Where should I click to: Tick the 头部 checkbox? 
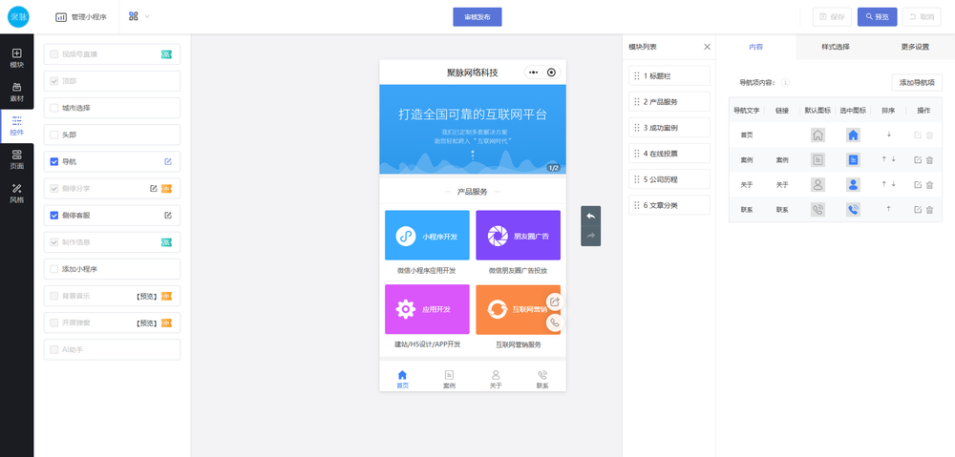54,135
